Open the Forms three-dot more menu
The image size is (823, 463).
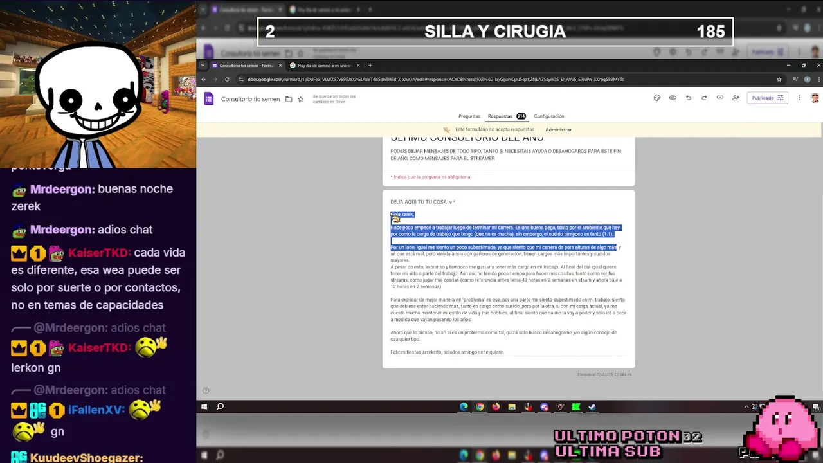pos(799,98)
